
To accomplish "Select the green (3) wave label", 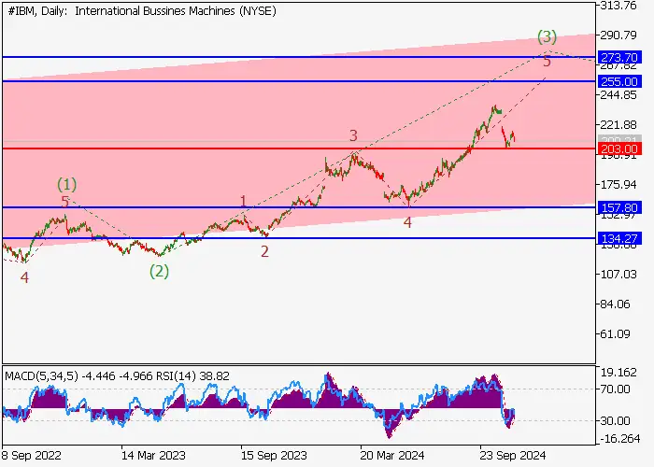I will point(547,36).
